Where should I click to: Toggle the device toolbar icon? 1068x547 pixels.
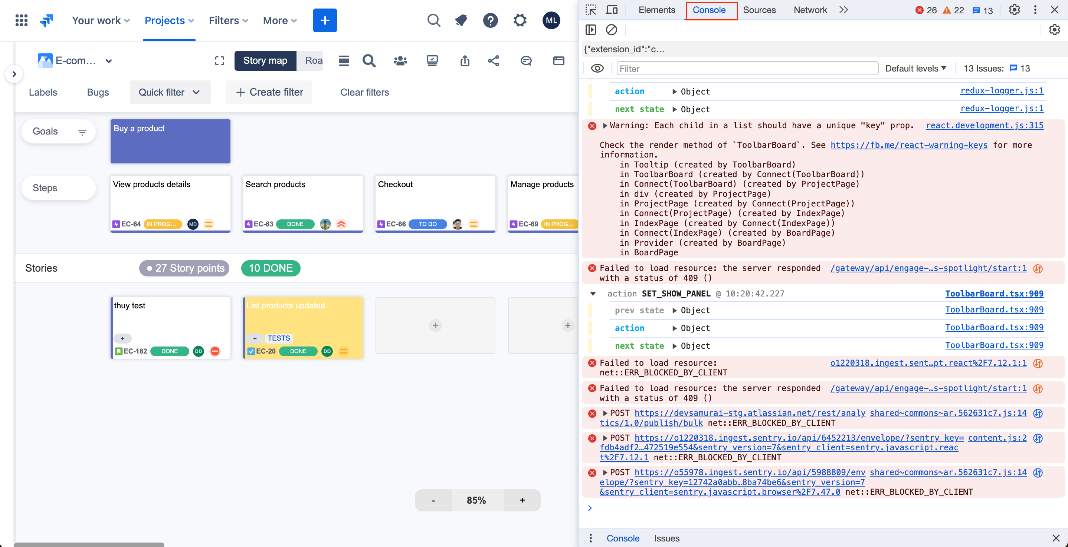click(611, 10)
